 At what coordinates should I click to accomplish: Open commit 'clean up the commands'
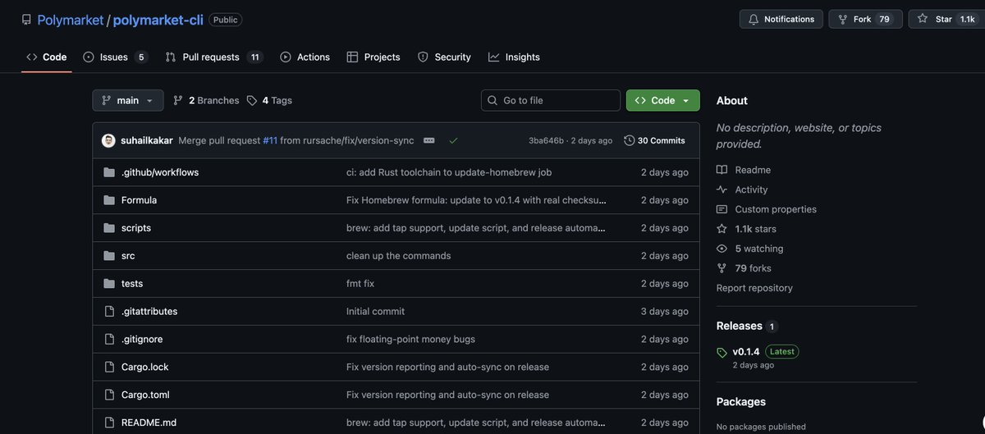(399, 256)
